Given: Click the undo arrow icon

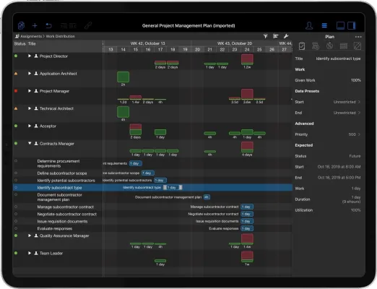Looking at the screenshot, I should [x=48, y=25].
